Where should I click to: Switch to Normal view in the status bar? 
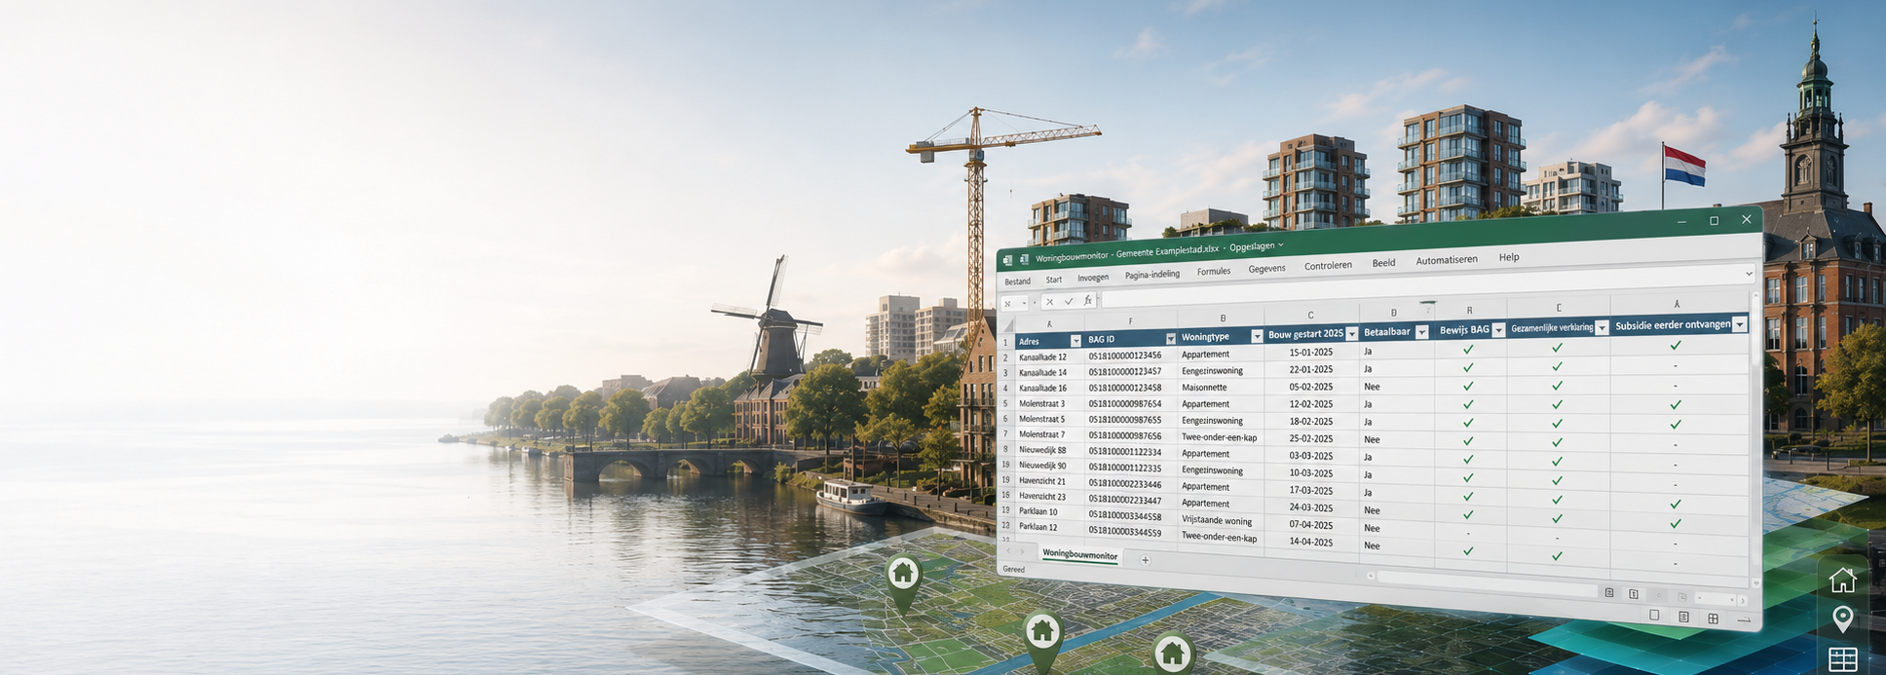click(1654, 615)
